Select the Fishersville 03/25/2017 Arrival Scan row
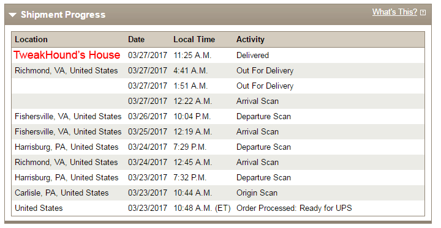Image resolution: width=441 pixels, height=228 pixels. tap(218, 131)
